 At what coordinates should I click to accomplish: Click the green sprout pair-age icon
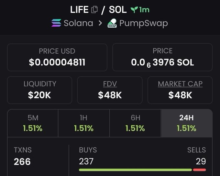pyautogui.click(x=134, y=10)
